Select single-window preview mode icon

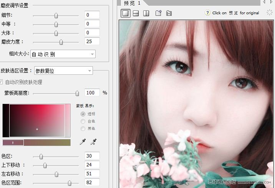(x=125, y=13)
